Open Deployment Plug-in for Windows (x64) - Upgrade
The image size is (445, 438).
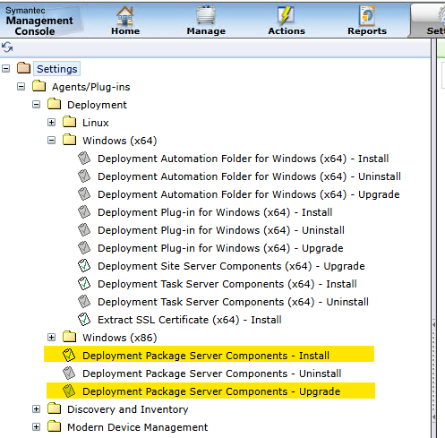220,248
